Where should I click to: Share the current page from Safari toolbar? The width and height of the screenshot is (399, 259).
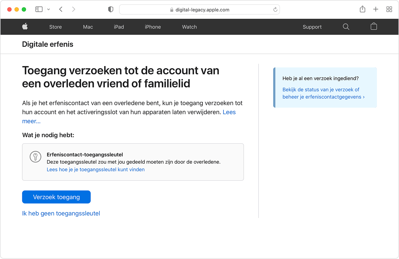(362, 9)
